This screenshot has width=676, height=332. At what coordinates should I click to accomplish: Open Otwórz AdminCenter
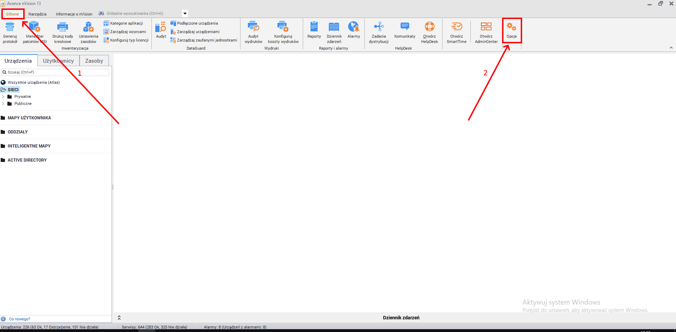486,27
